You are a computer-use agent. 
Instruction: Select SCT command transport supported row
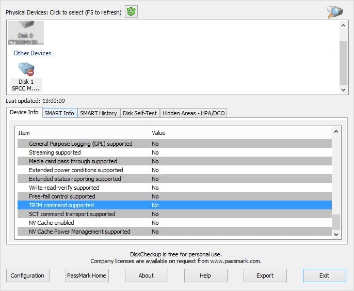tap(174, 214)
